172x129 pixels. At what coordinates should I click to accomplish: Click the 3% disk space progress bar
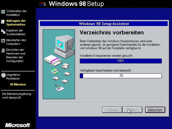click(x=121, y=76)
